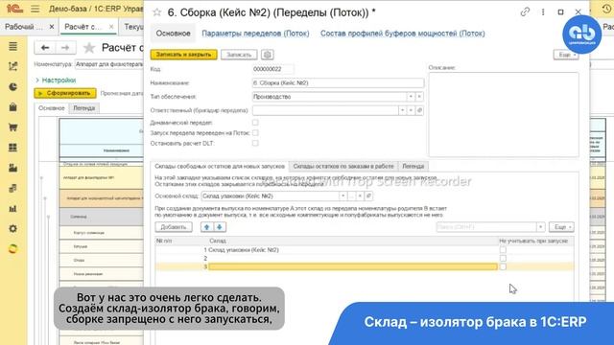Add the dialog to favorites with the star

tap(157, 12)
